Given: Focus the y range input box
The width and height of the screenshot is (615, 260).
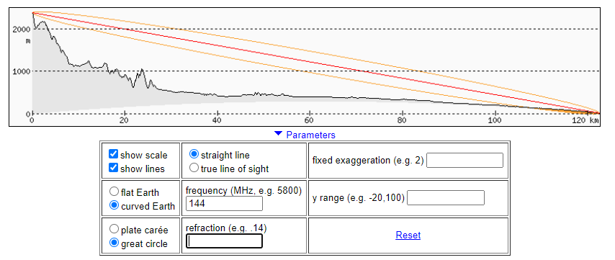Looking at the screenshot, I should pyautogui.click(x=446, y=197).
